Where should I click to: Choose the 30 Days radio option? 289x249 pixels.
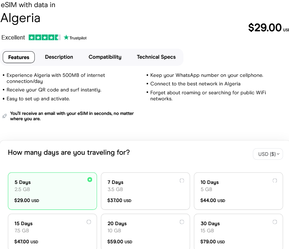[x=275, y=222]
